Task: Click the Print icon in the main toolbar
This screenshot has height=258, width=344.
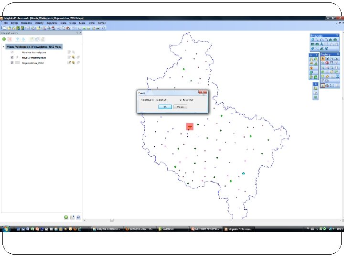Action: pyautogui.click(x=49, y=28)
